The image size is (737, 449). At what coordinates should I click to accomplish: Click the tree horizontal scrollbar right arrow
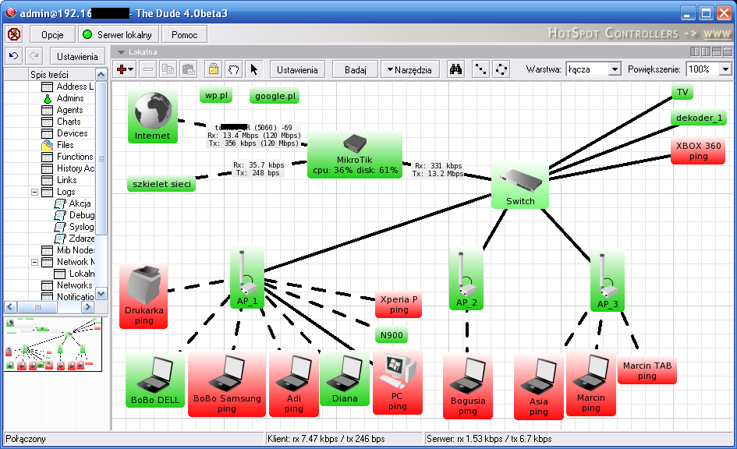coord(87,306)
